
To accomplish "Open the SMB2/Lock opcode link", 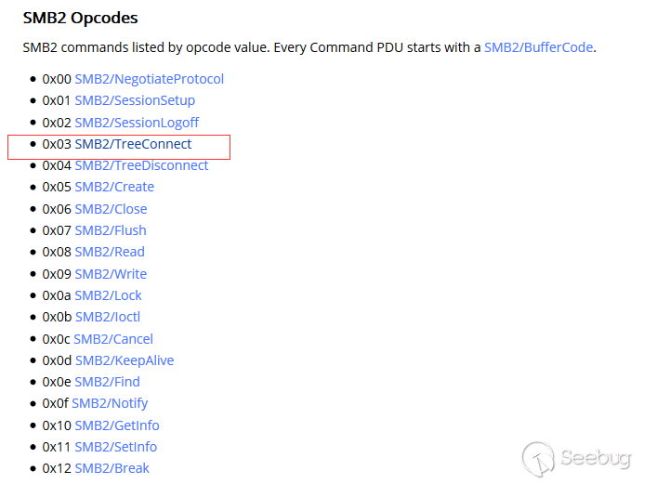I will pos(108,295).
